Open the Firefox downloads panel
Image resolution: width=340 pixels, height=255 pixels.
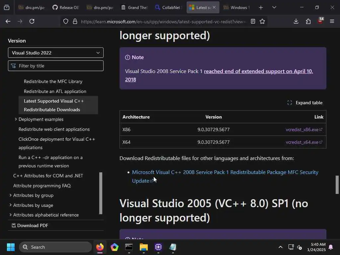[296, 21]
